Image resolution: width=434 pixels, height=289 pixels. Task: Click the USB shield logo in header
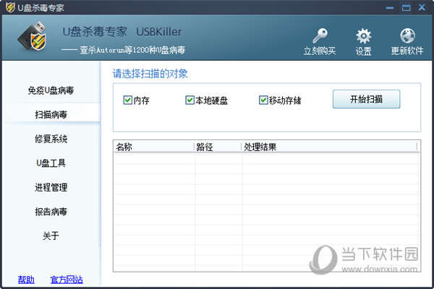tap(33, 36)
